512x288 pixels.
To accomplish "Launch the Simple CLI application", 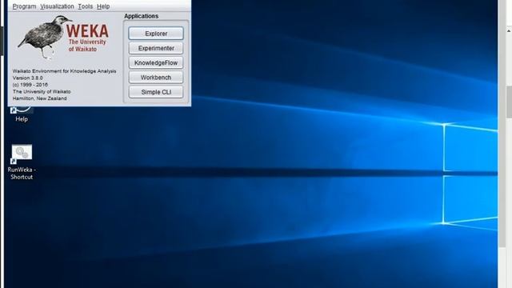I will coord(156,92).
